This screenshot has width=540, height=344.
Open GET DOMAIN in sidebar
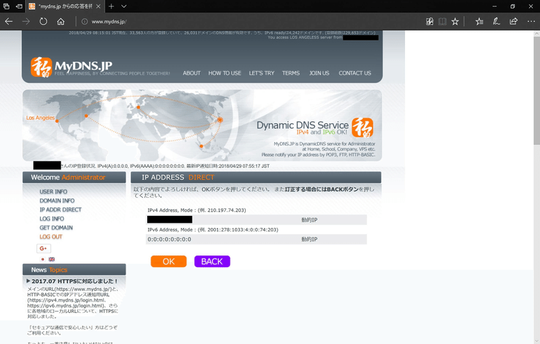point(56,227)
